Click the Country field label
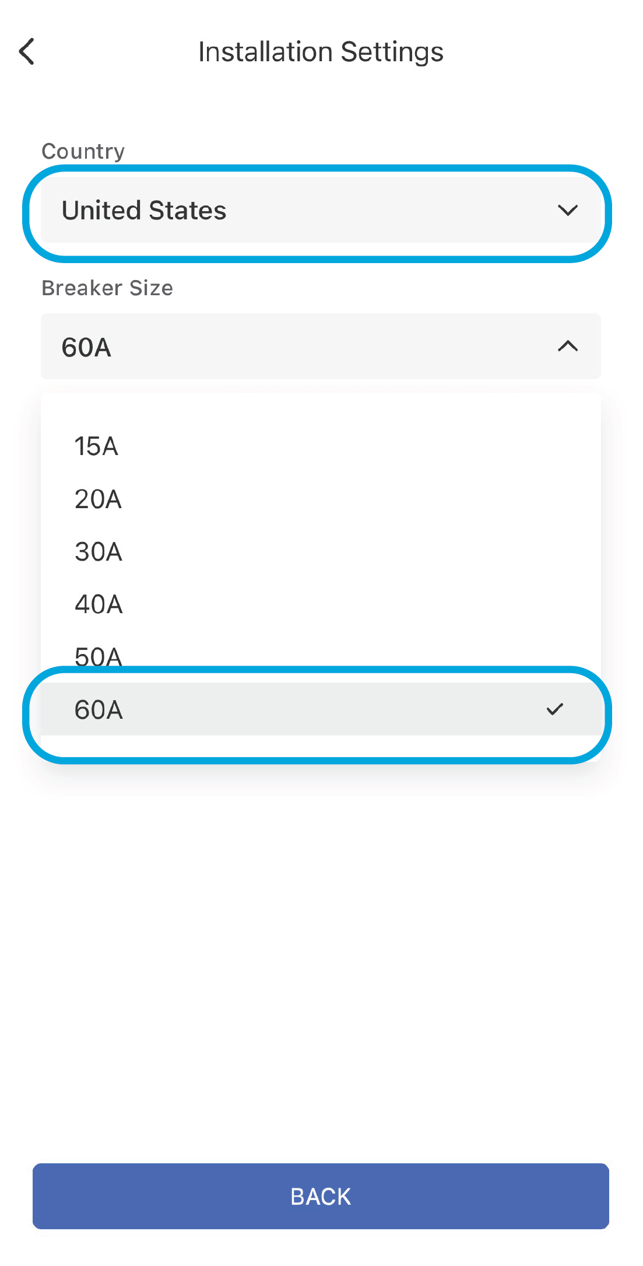 click(83, 151)
